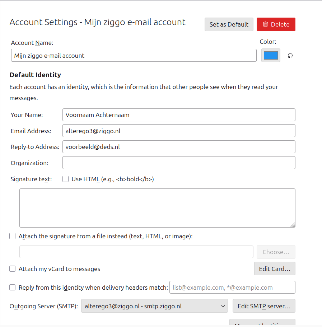Click the Reply-to Address field
The height and width of the screenshot is (327, 322).
click(179, 147)
